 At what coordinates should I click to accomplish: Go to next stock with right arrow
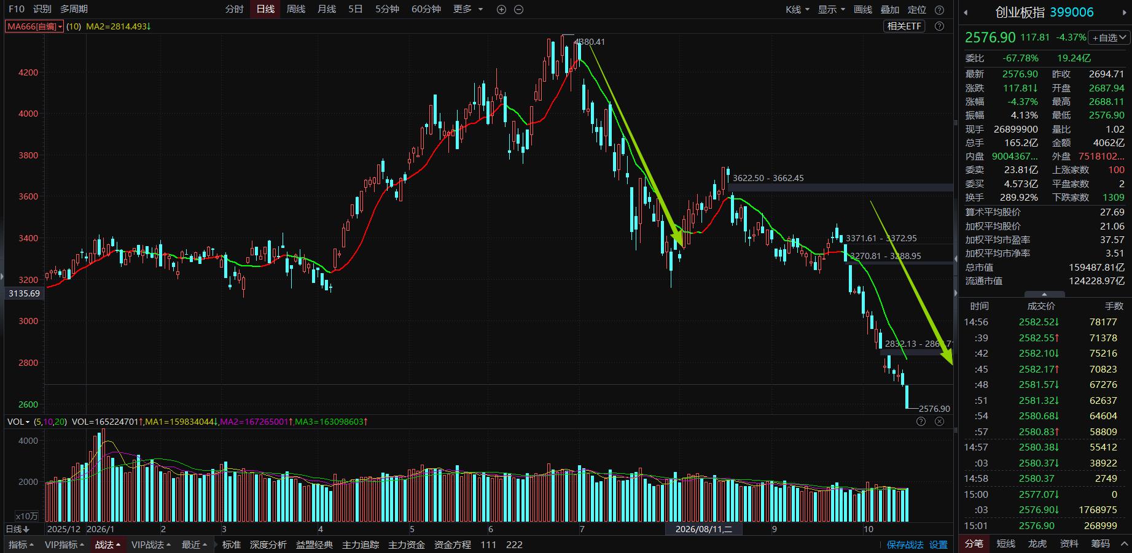1126,12
